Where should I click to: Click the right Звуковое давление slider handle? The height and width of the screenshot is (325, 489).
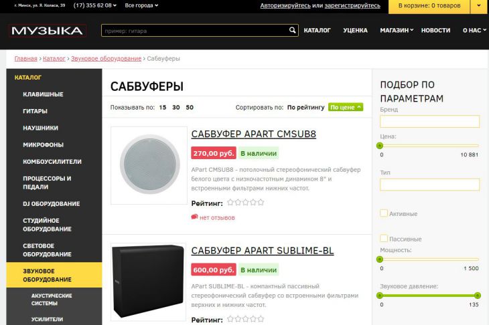coord(477,295)
